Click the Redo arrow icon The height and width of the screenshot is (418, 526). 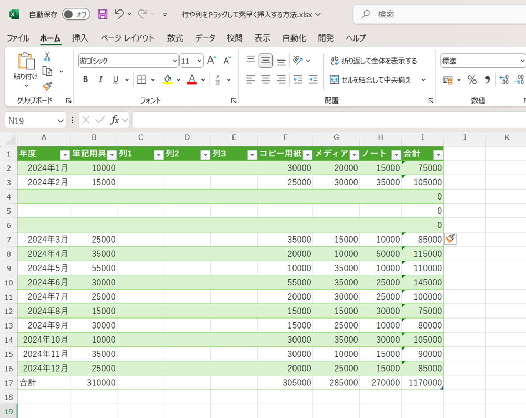[x=143, y=14]
